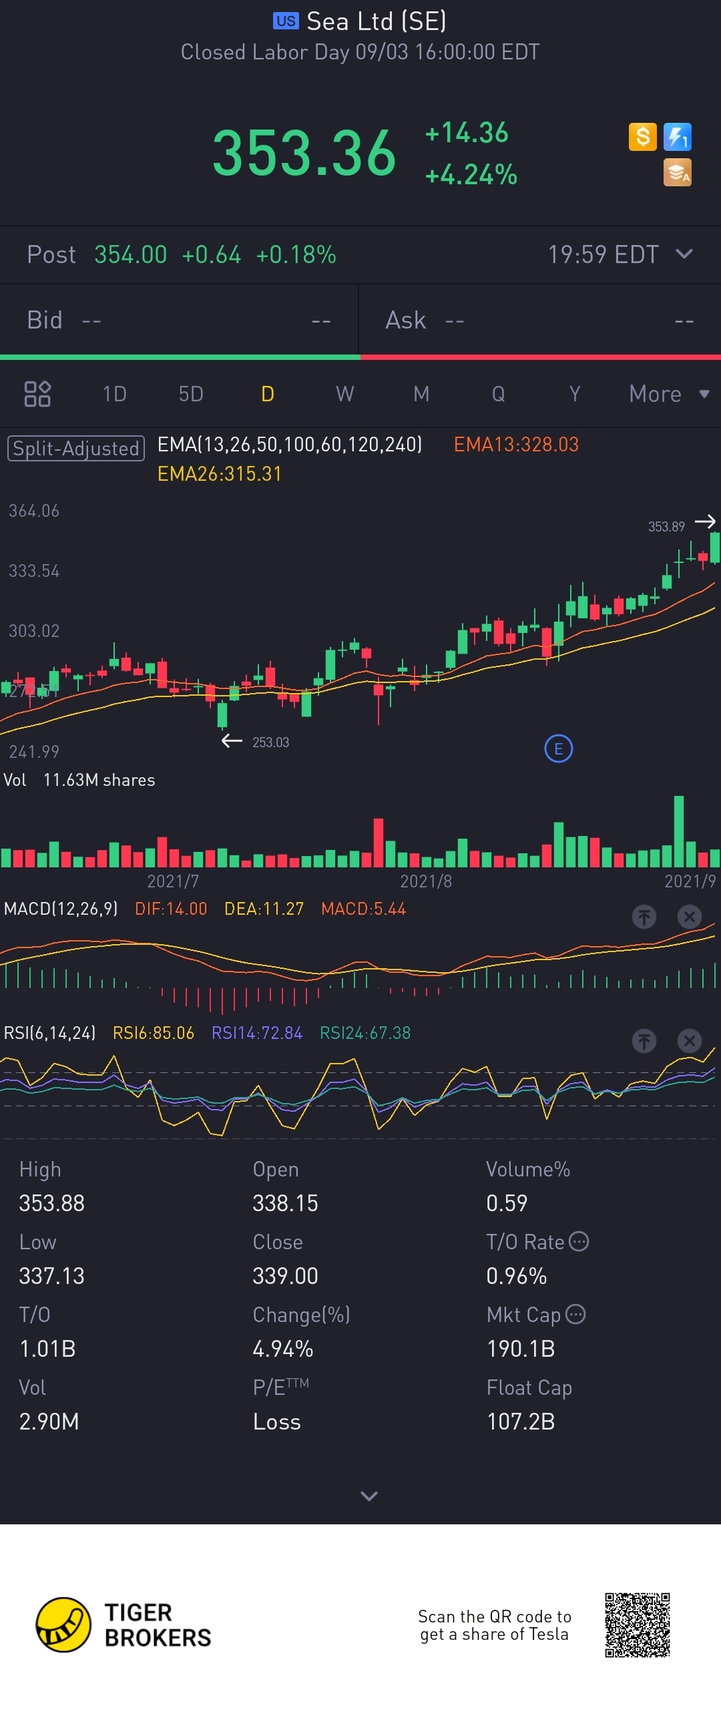
Task: Open the chart layout grid icon
Action: click(37, 394)
